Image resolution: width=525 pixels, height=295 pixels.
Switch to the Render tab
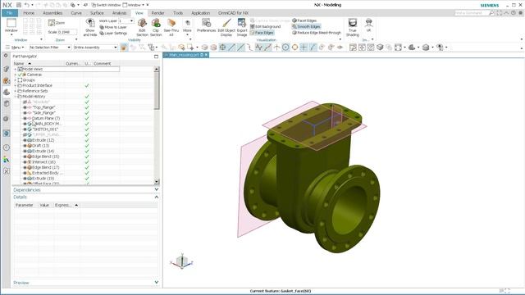click(157, 13)
